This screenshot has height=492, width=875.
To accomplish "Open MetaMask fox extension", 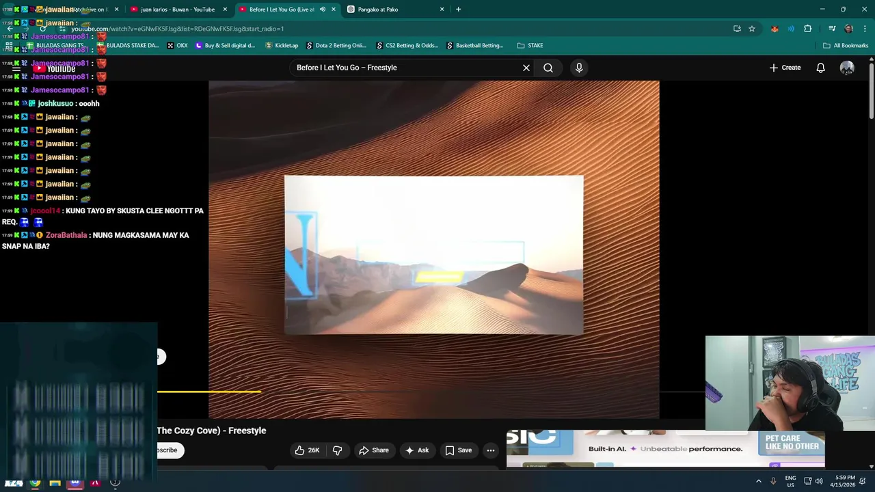I will (x=775, y=29).
